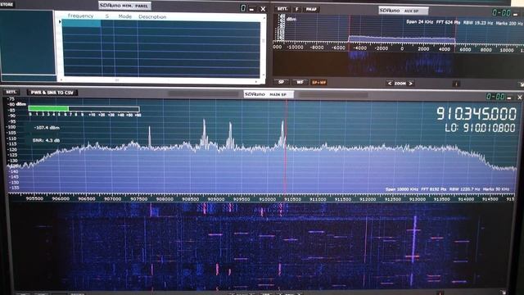The width and height of the screenshot is (524, 295).
Task: Click the -107.4 dBm power reading
Action: [x=47, y=128]
